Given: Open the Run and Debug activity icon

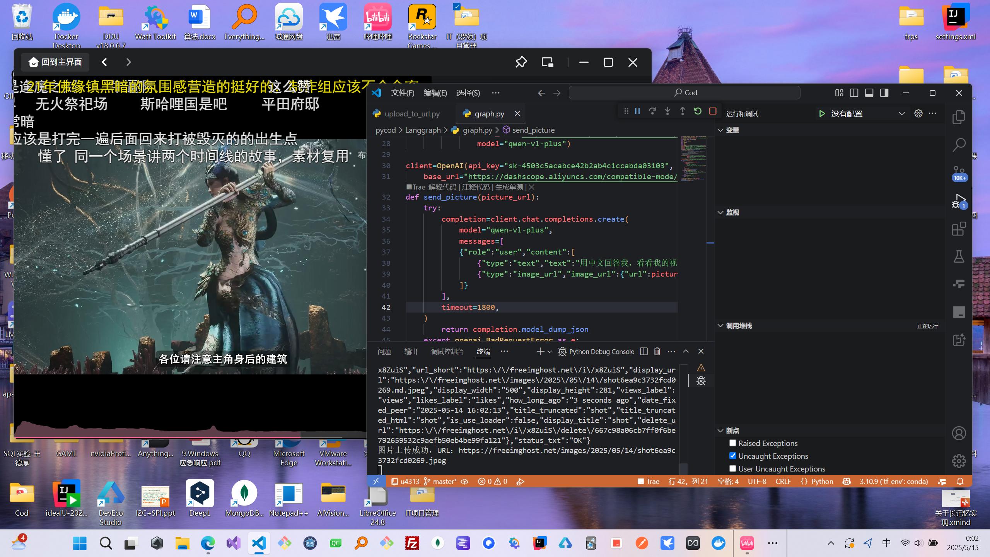Looking at the screenshot, I should click(x=959, y=201).
